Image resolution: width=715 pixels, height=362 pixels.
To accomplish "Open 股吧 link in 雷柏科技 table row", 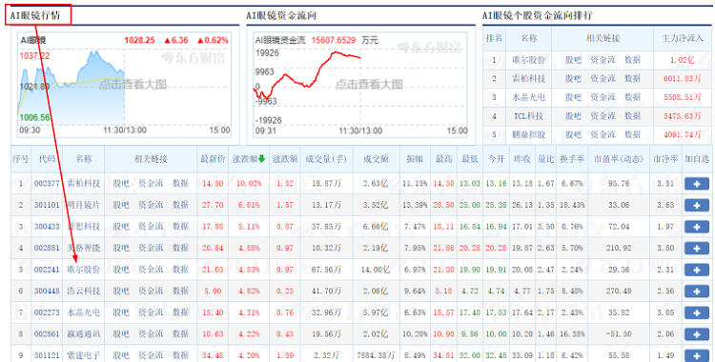I will [x=121, y=183].
